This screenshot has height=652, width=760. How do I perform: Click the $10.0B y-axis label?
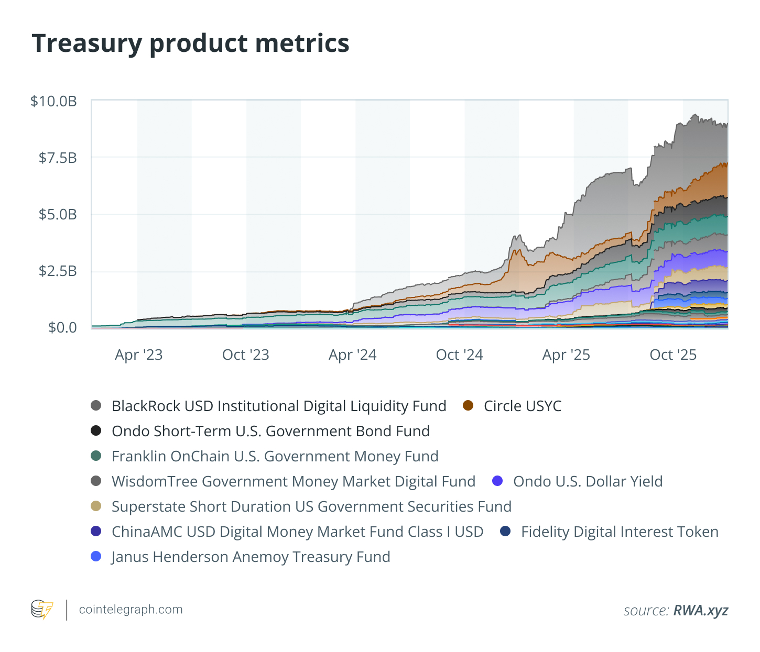(53, 101)
